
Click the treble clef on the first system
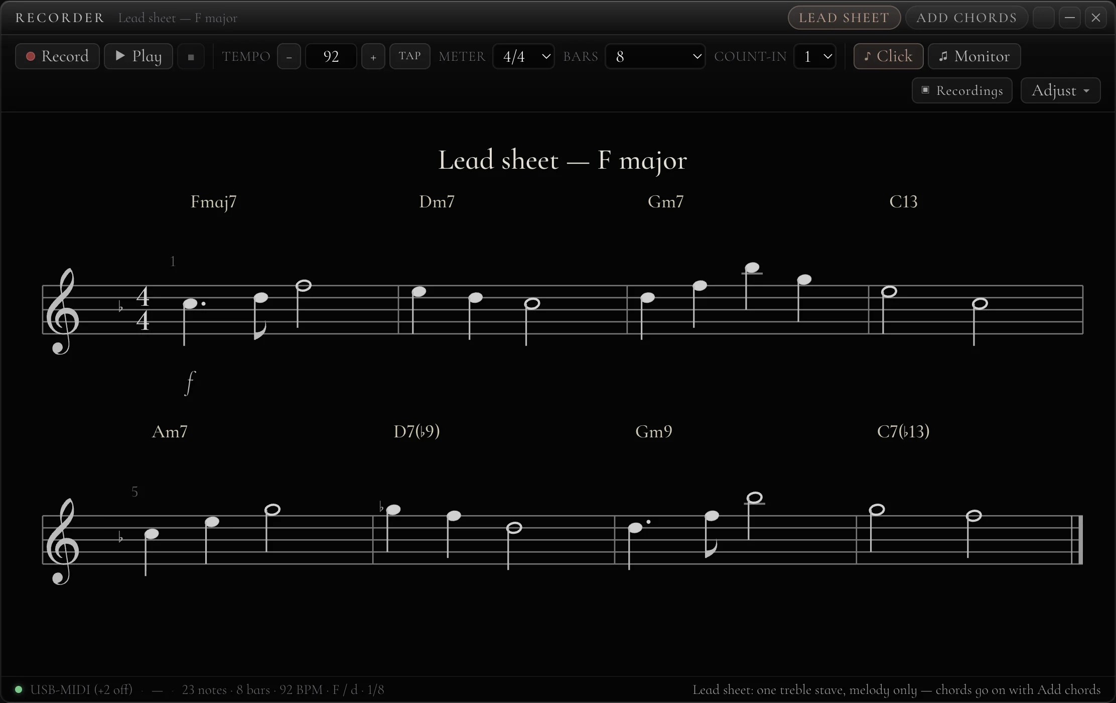coord(62,311)
